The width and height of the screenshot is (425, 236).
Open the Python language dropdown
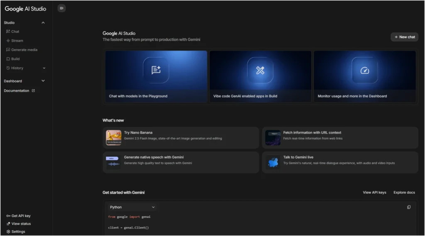tap(132, 207)
